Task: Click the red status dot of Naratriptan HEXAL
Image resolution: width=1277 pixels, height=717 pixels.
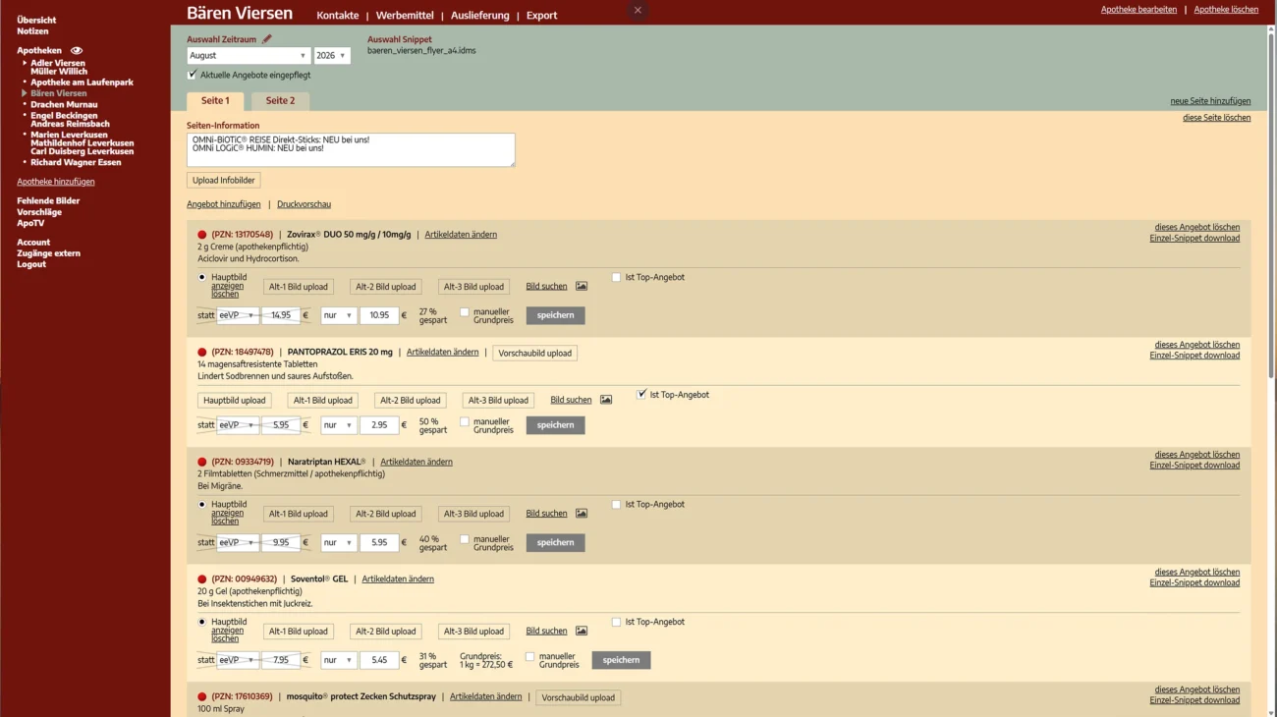Action: [x=202, y=462]
